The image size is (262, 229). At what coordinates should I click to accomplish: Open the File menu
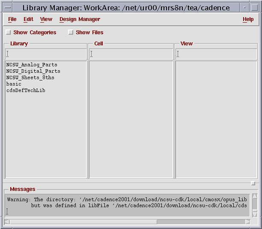(12, 19)
